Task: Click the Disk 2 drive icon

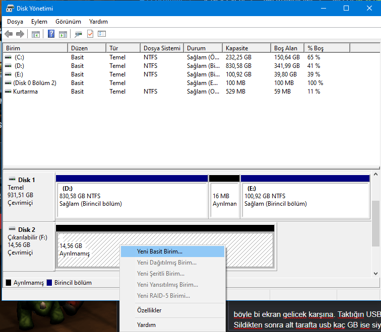Action: point(12,229)
